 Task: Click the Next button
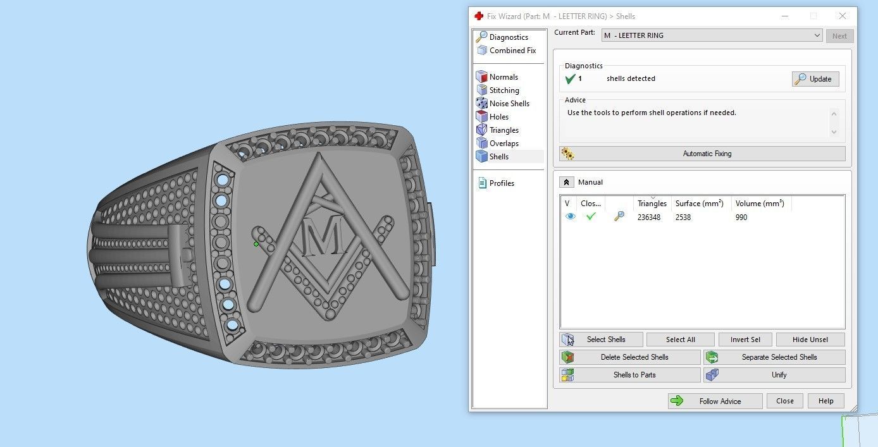pos(839,36)
